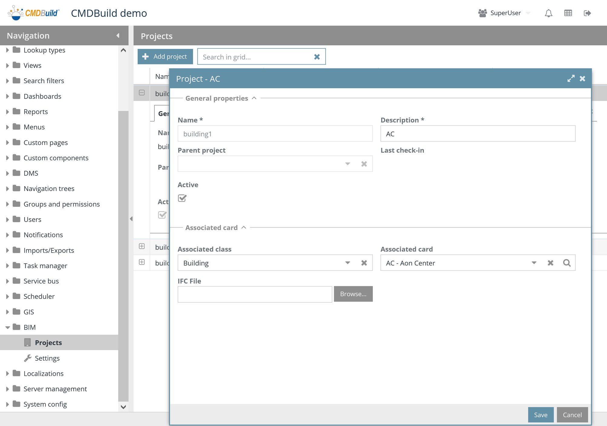
Task: Open the Associated class dropdown
Action: (348, 263)
